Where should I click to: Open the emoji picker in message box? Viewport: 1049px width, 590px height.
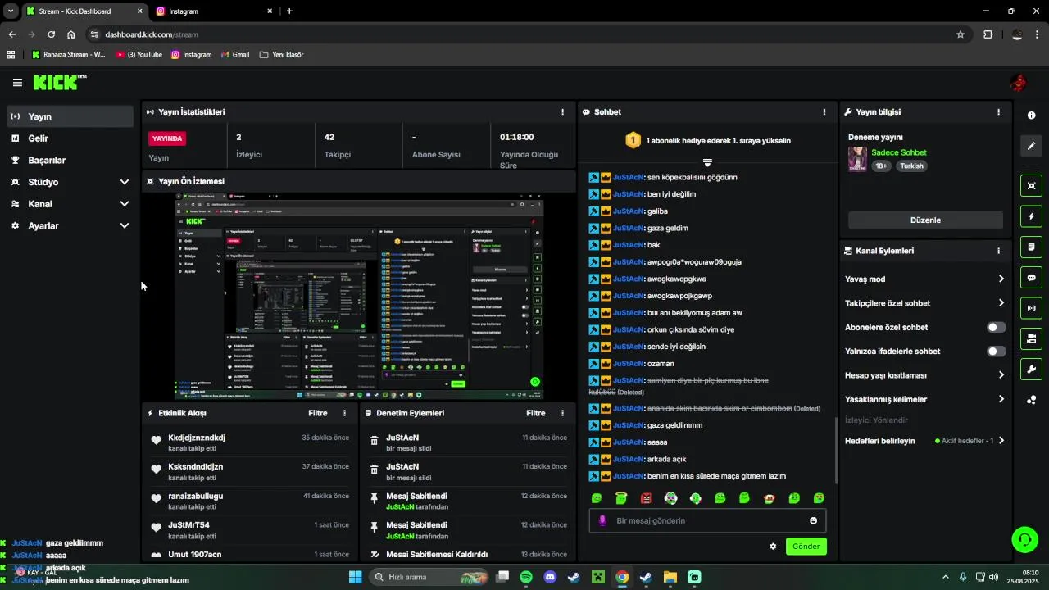click(814, 521)
